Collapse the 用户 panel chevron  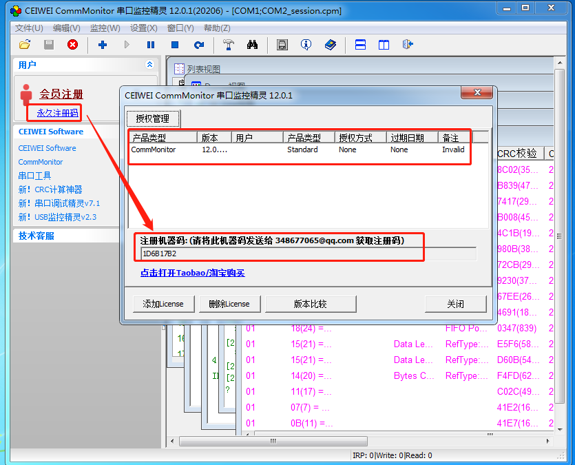pos(149,65)
